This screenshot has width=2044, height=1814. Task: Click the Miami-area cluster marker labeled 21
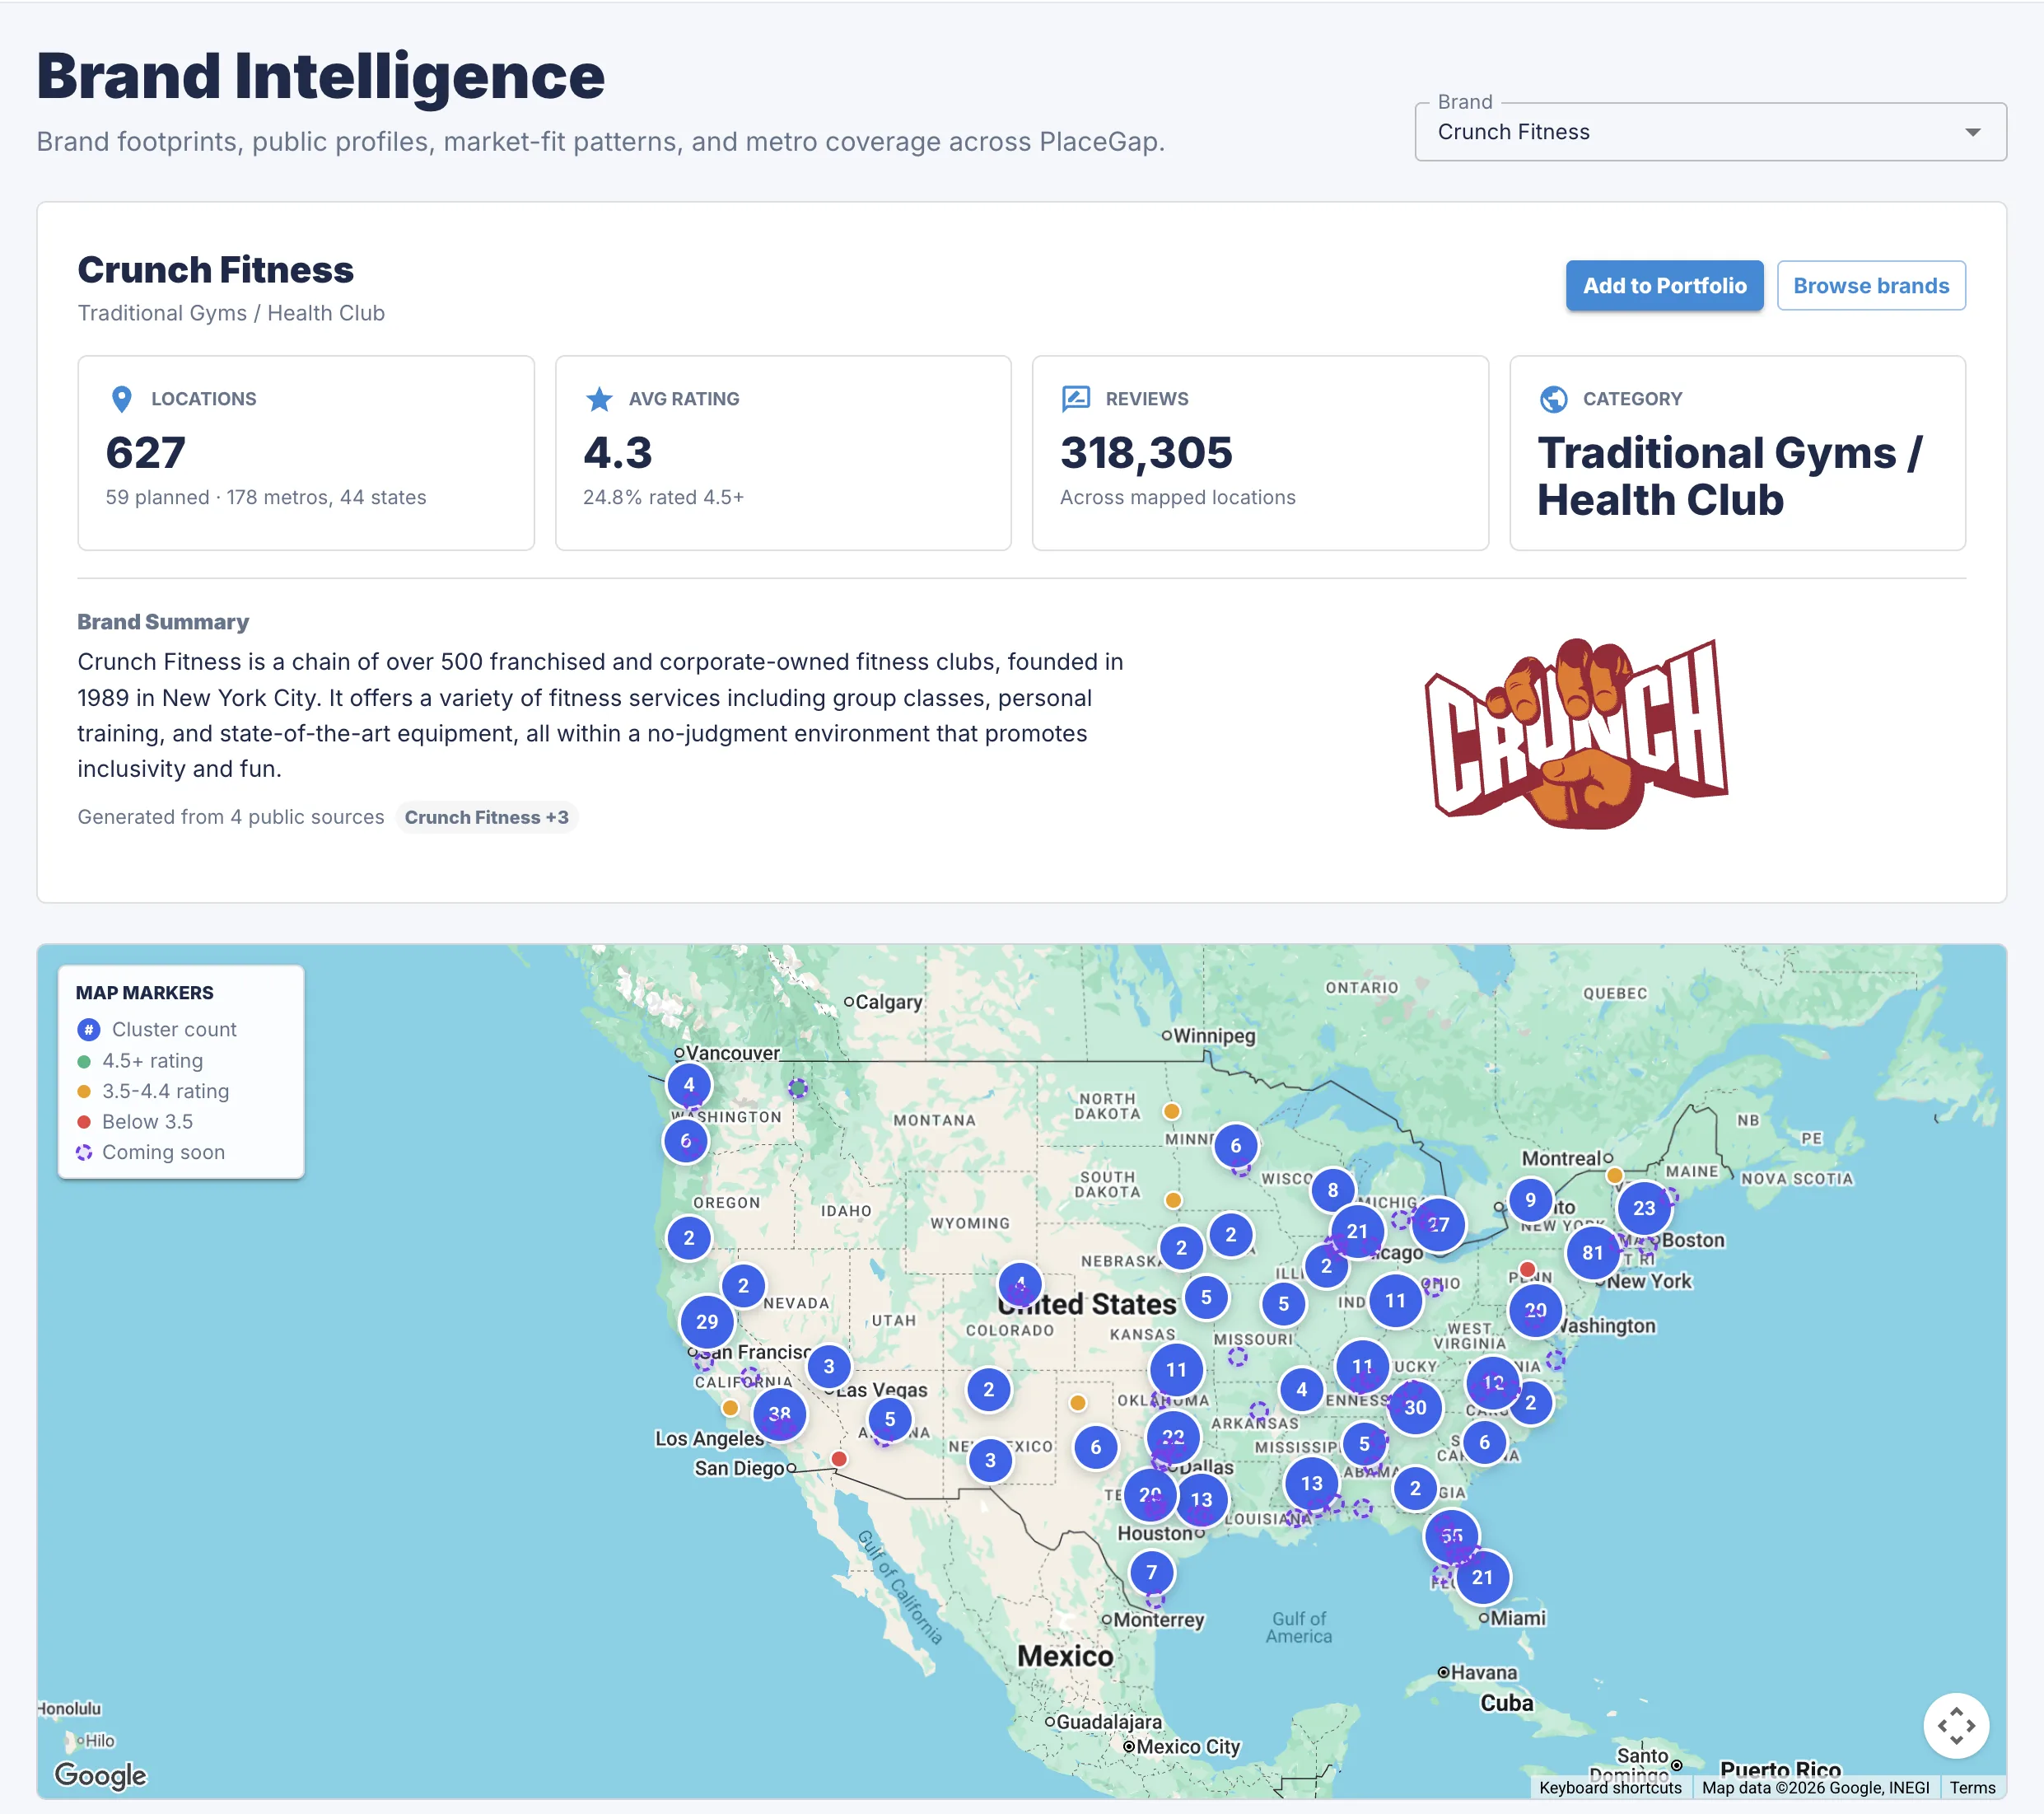(1482, 1577)
